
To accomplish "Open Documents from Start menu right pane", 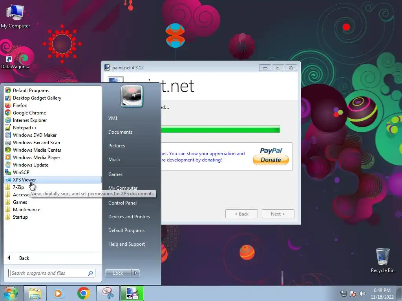I will pyautogui.click(x=120, y=132).
